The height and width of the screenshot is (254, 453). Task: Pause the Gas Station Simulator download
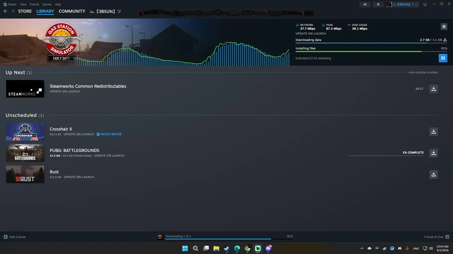[x=443, y=58]
